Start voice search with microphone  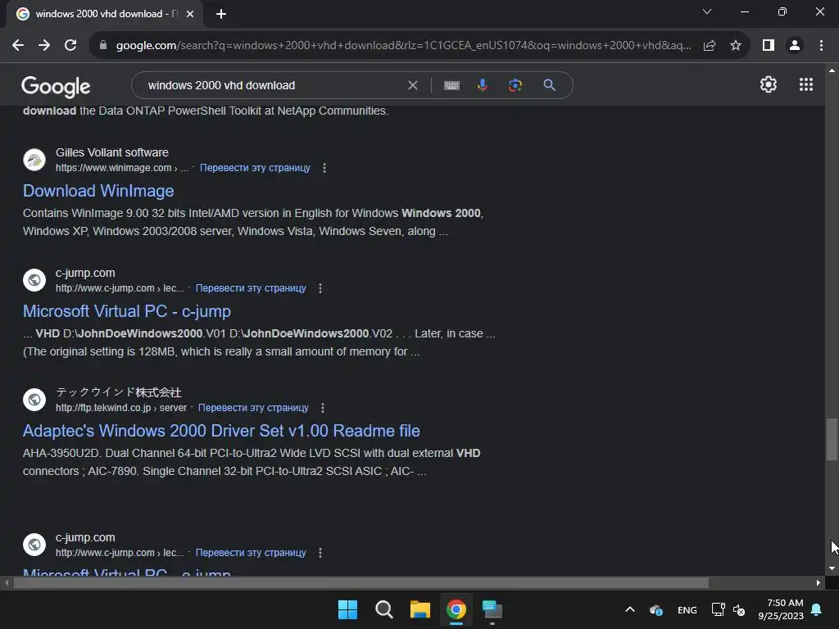click(483, 85)
